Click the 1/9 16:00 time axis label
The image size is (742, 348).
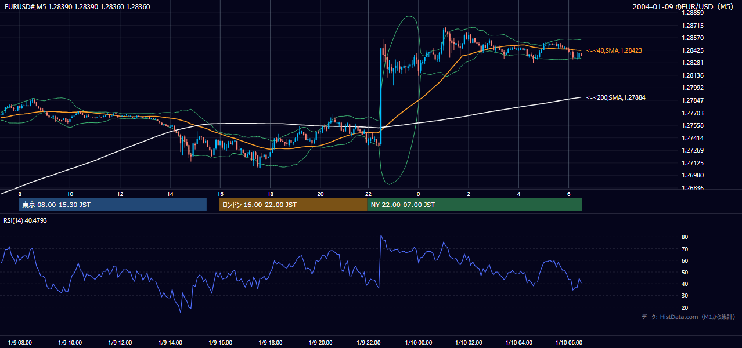(220, 342)
